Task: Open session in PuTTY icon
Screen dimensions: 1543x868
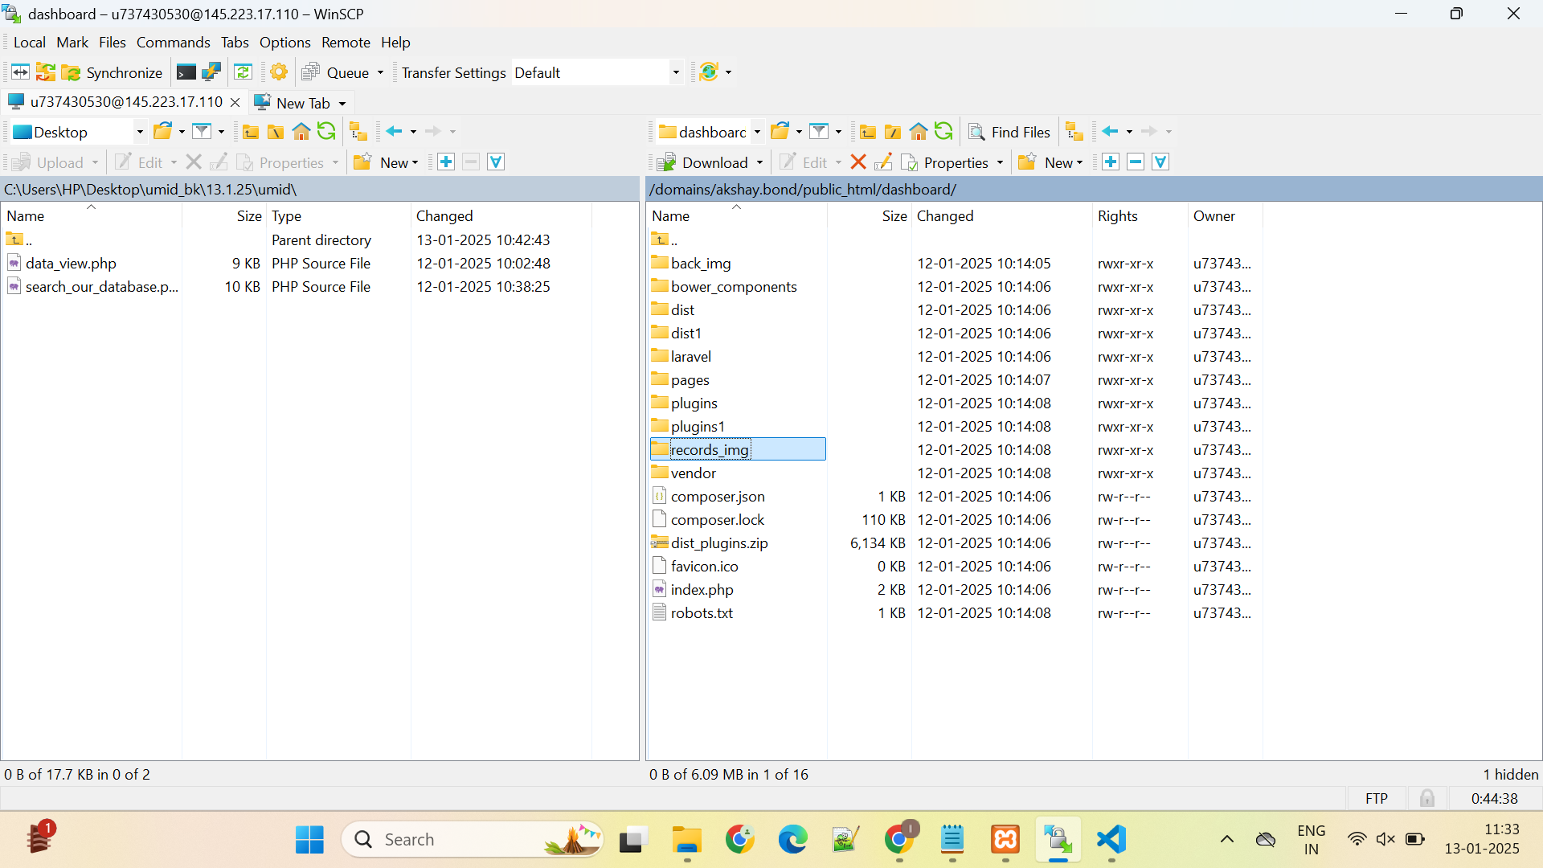Action: (x=211, y=72)
